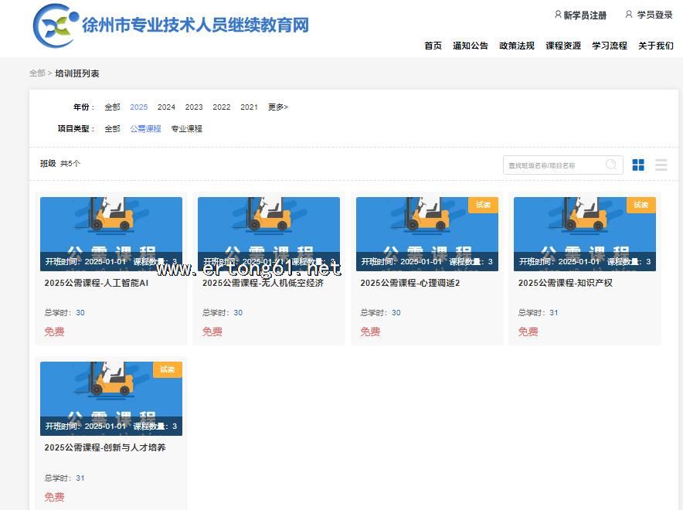Select 专业课程 project type filter

[x=186, y=129]
